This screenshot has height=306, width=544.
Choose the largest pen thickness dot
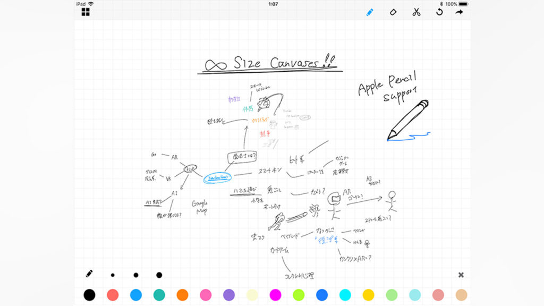[159, 275]
